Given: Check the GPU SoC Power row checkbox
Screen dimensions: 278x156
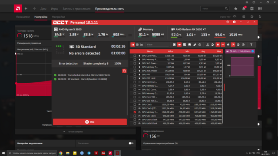Looking at the screenshot, I should pyautogui.click(x=135, y=63).
